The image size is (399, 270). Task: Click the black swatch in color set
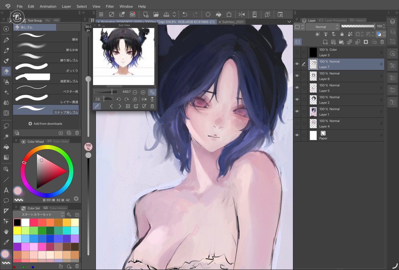click(17, 222)
